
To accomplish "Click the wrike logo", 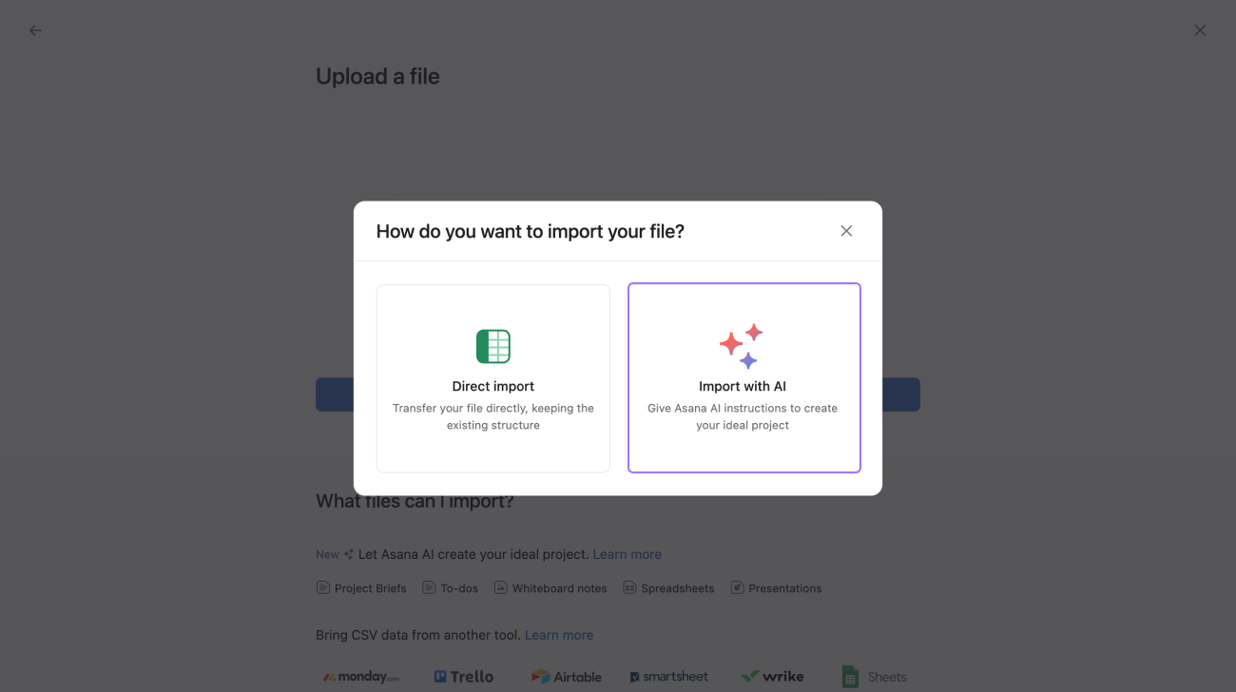I will tap(772, 676).
